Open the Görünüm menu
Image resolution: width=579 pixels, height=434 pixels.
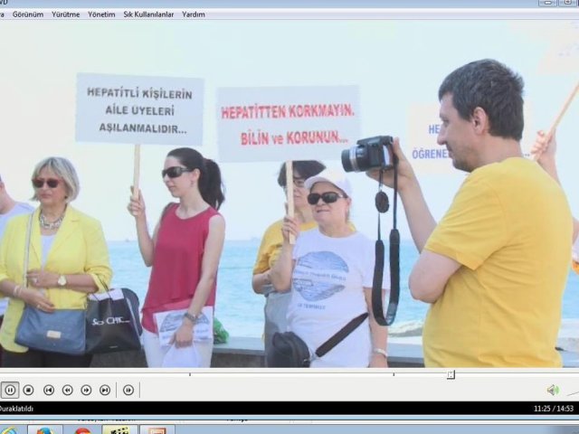click(x=27, y=14)
